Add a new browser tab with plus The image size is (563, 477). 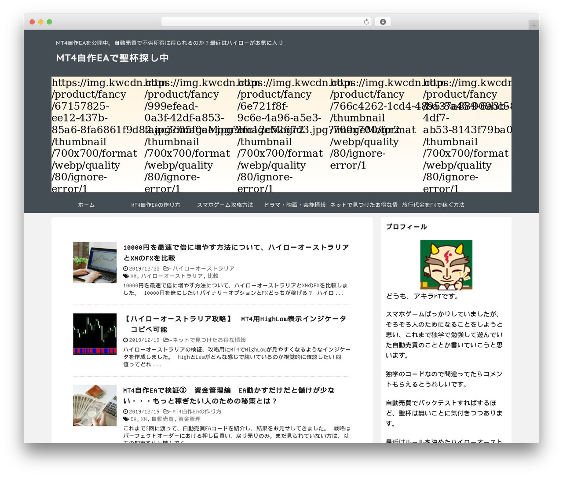534,25
